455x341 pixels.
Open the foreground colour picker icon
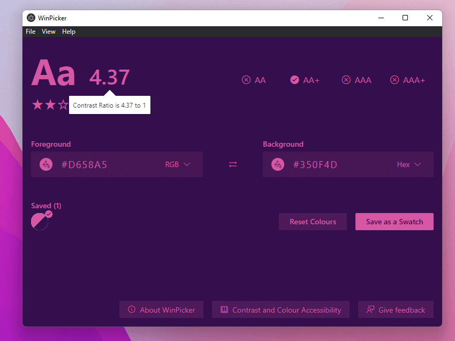tap(46, 164)
